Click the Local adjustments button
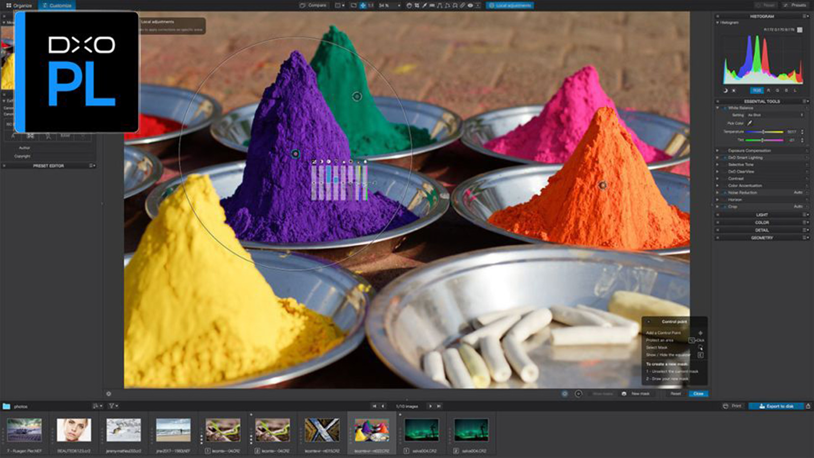 click(510, 5)
